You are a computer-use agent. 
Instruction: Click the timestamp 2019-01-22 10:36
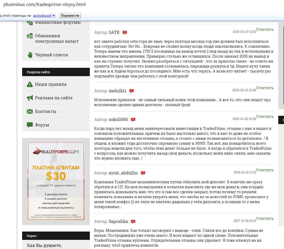(x=244, y=119)
